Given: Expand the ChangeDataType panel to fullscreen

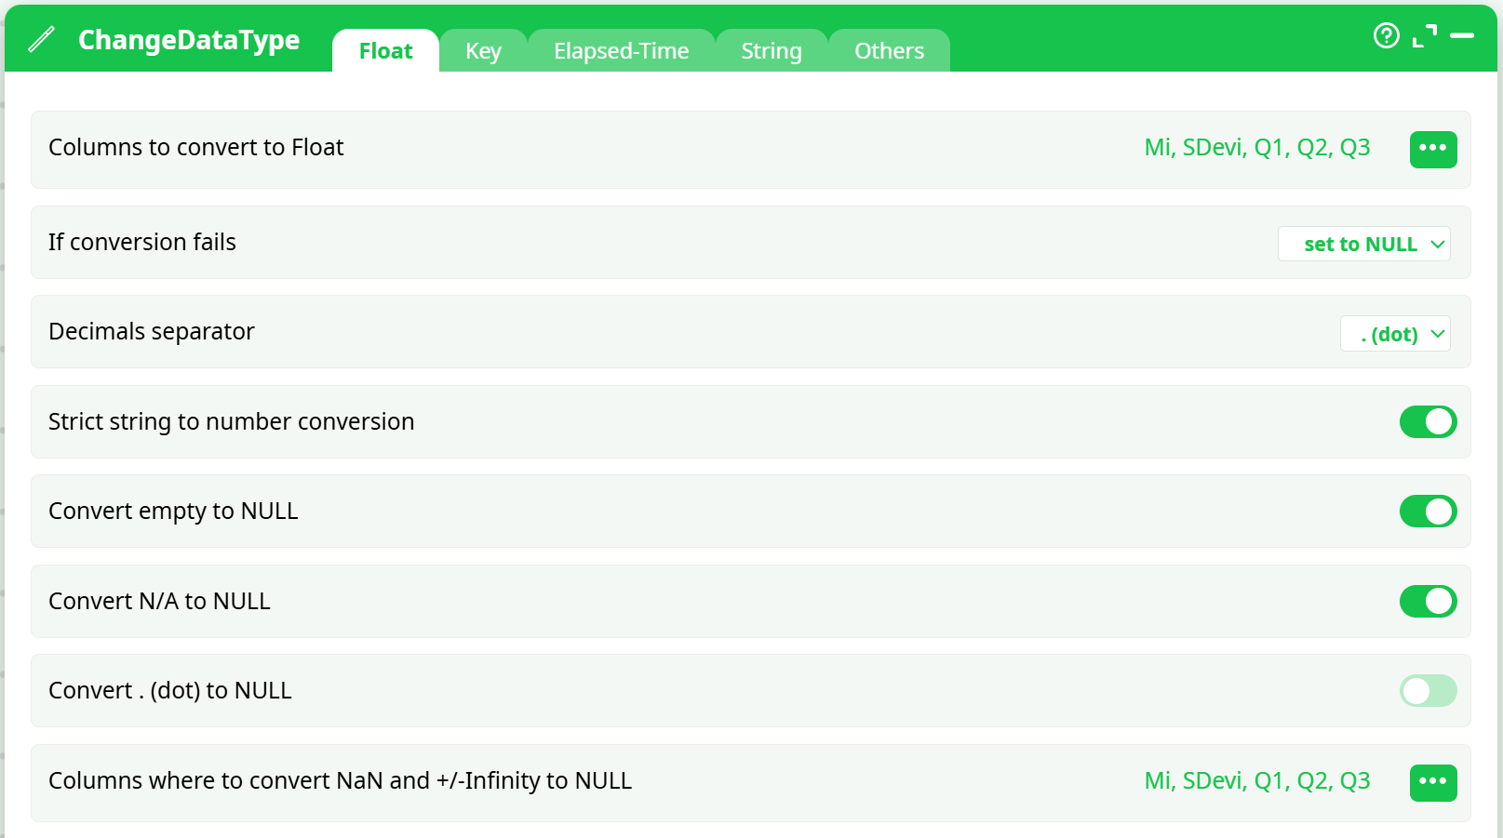Looking at the screenshot, I should pyautogui.click(x=1422, y=37).
